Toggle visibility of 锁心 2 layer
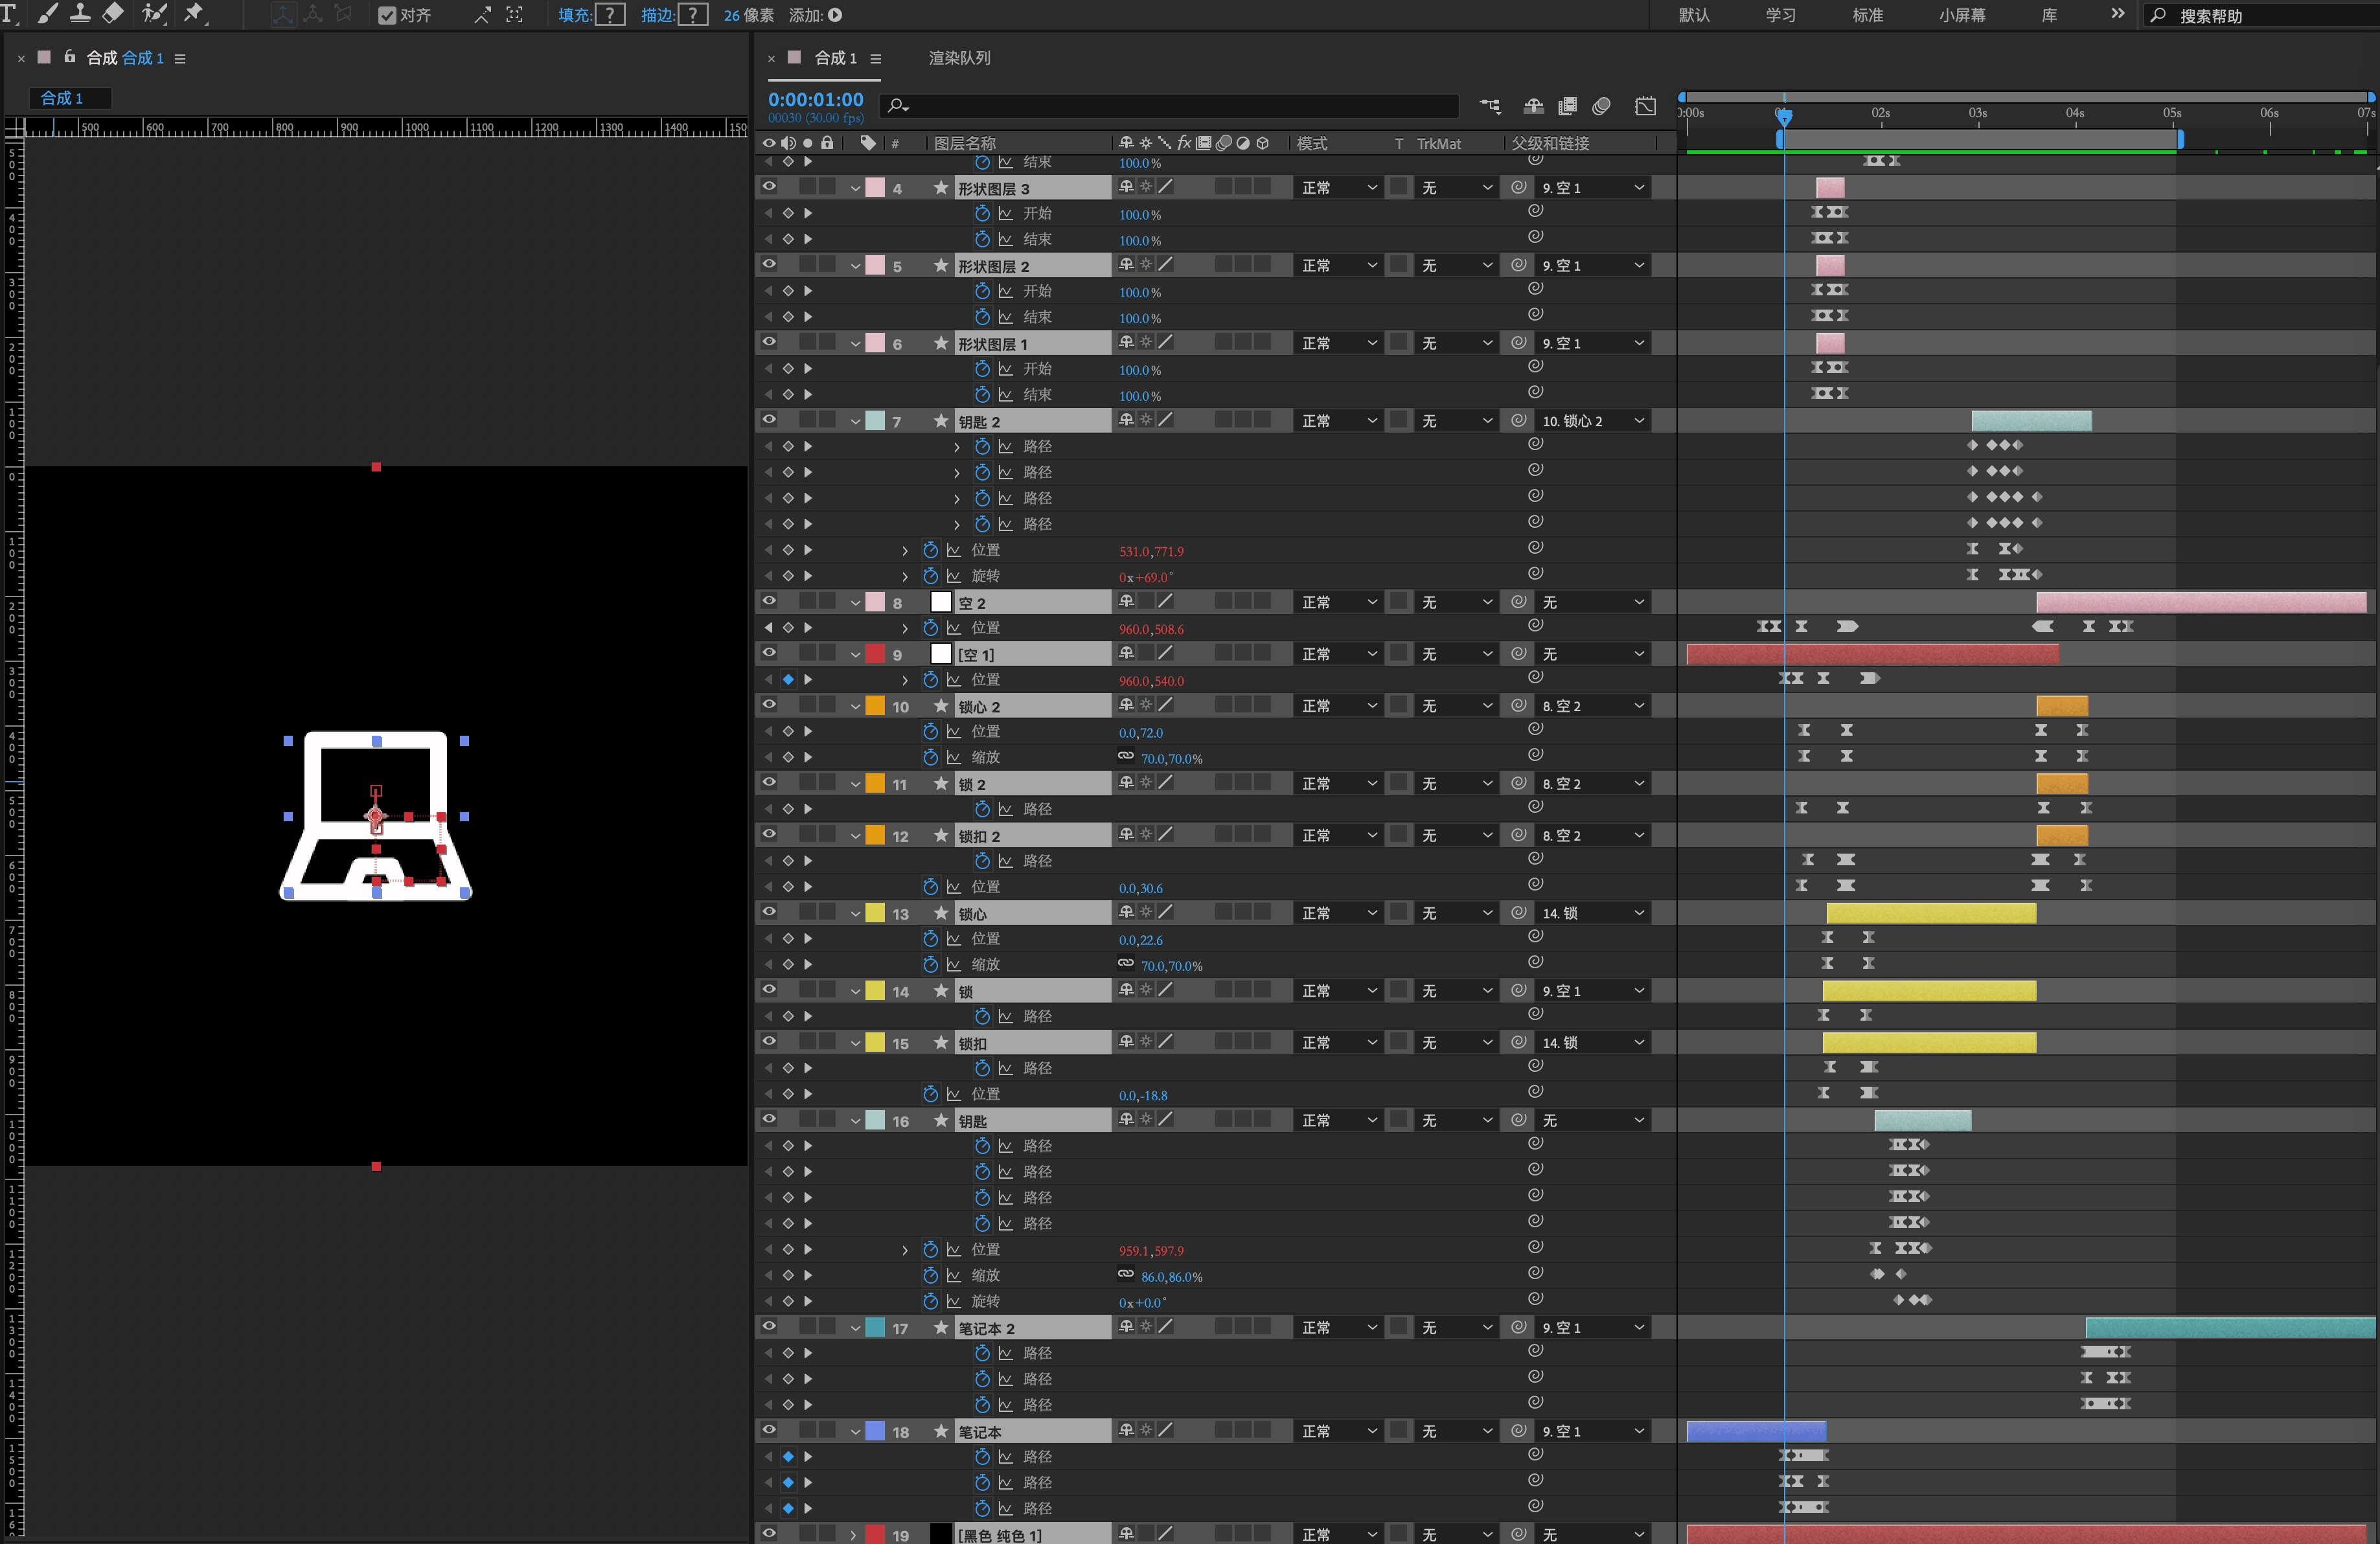This screenshot has width=2380, height=1544. 769,705
